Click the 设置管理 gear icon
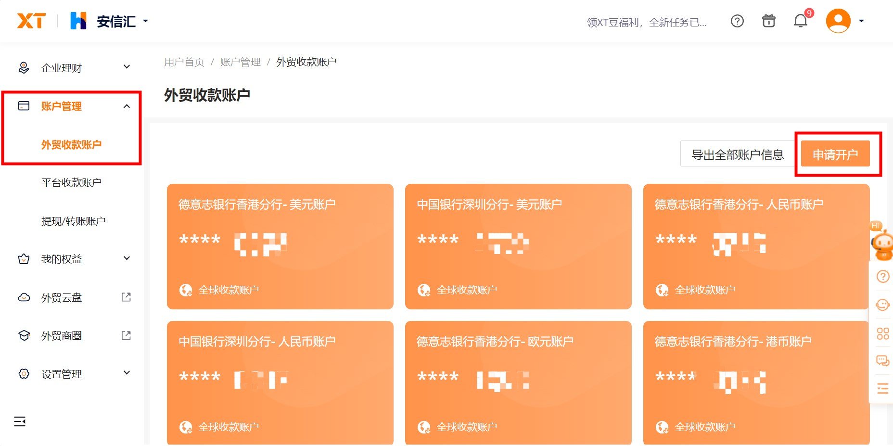 pos(24,374)
